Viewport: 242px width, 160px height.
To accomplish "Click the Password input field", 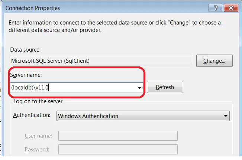I will click(118, 150).
